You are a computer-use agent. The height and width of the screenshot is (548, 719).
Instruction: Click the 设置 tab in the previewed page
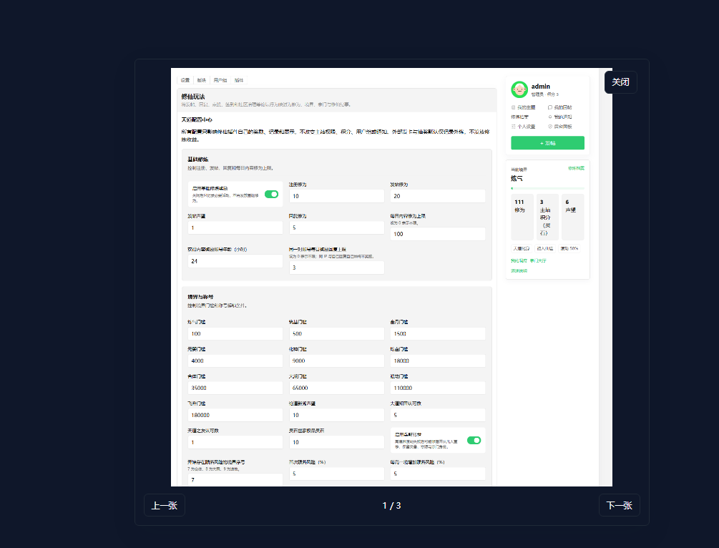(x=185, y=80)
